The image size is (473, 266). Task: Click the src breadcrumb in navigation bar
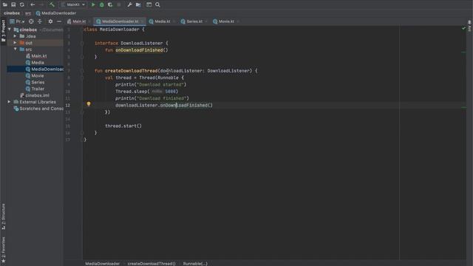coord(28,13)
